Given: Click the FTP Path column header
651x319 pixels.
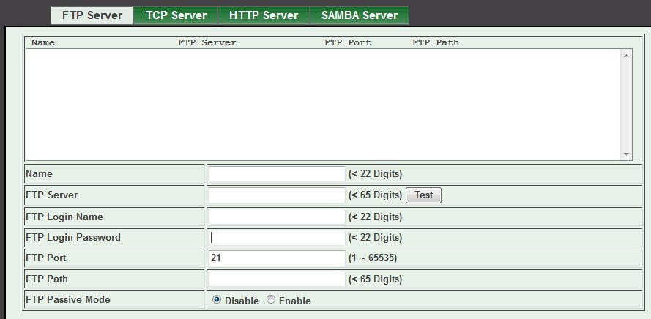Looking at the screenshot, I should click(x=436, y=42).
